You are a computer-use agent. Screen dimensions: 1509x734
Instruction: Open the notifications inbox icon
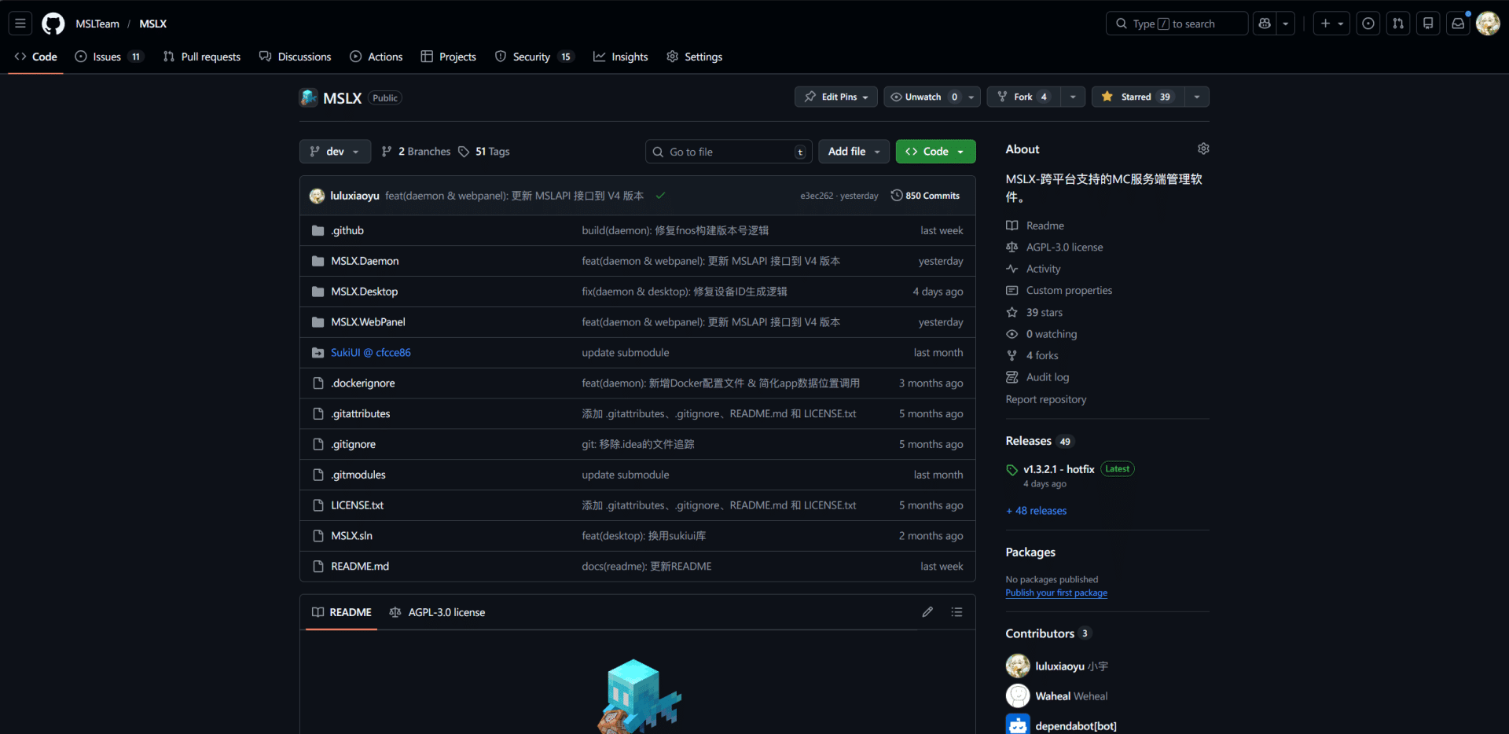[x=1458, y=24]
